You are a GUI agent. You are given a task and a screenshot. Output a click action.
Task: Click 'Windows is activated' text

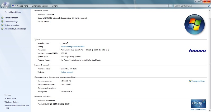[46, 100]
